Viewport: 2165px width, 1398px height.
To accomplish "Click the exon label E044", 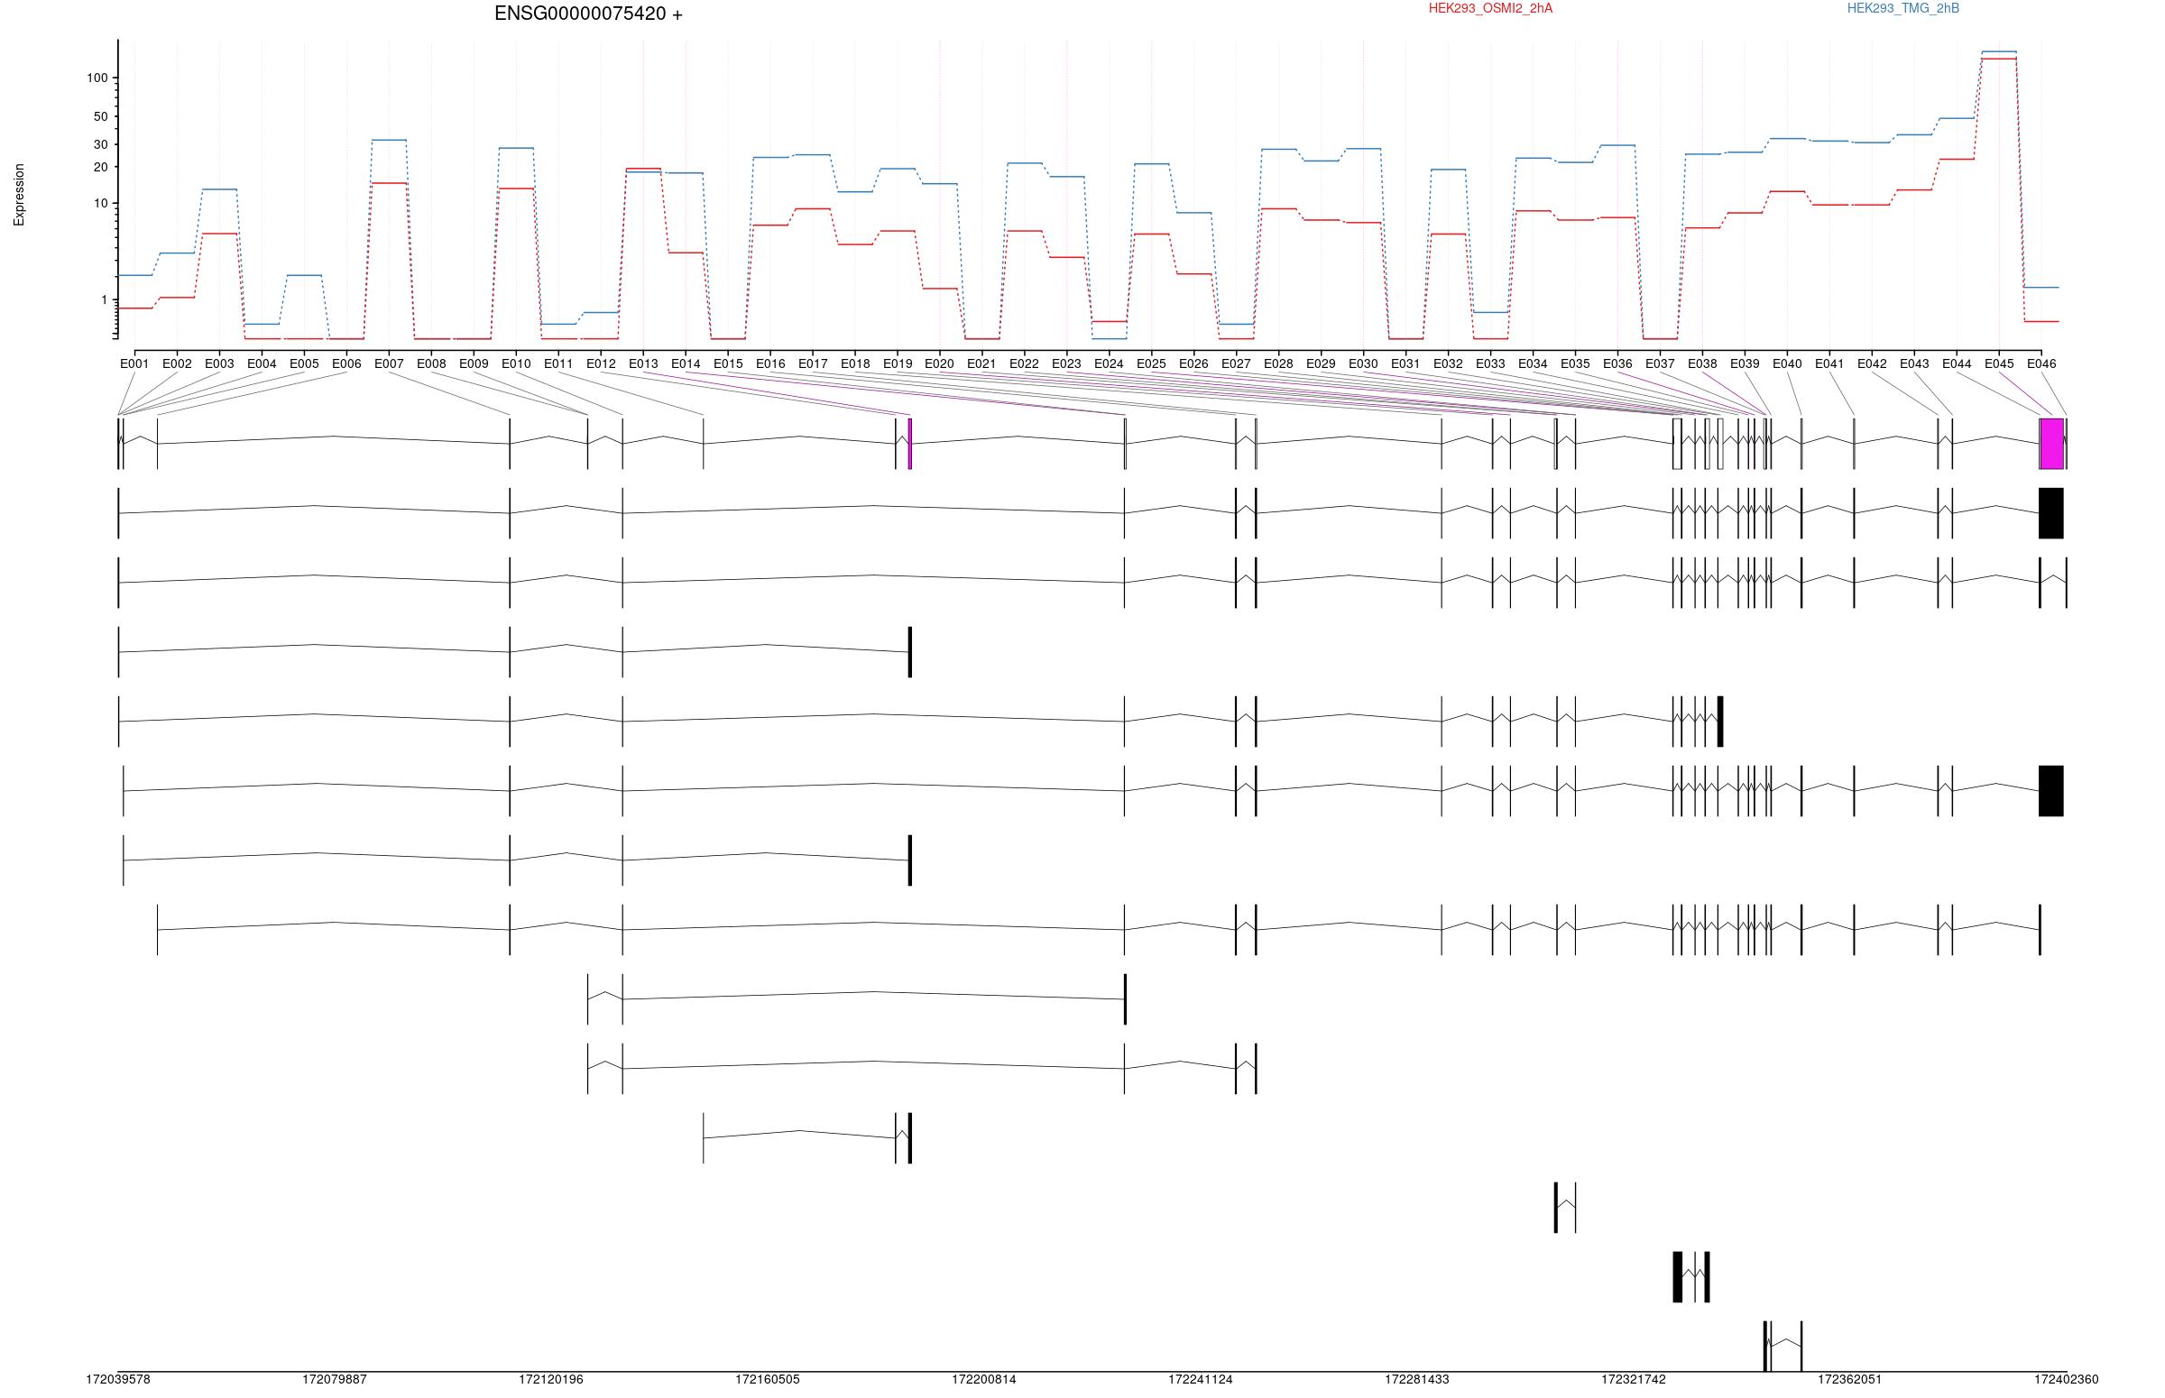I will pyautogui.click(x=1957, y=364).
